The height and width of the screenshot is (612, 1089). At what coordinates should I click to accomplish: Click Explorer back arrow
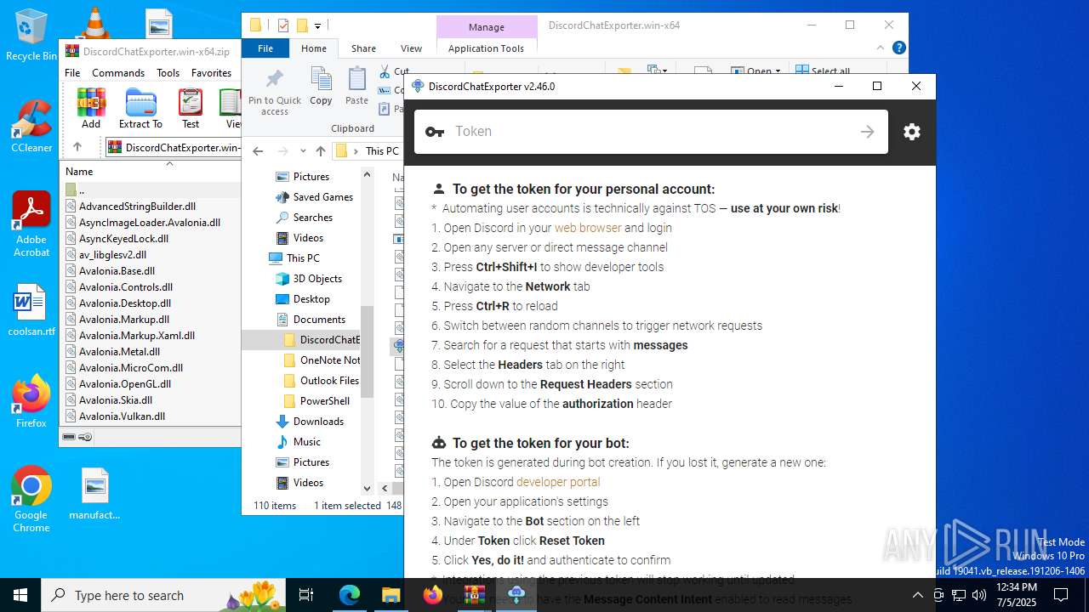tap(258, 151)
